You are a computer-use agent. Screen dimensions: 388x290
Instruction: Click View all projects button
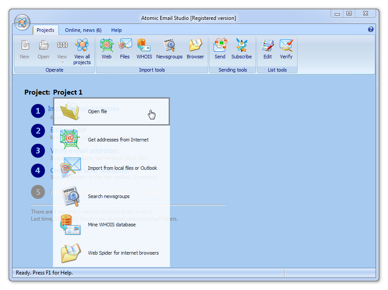point(82,51)
